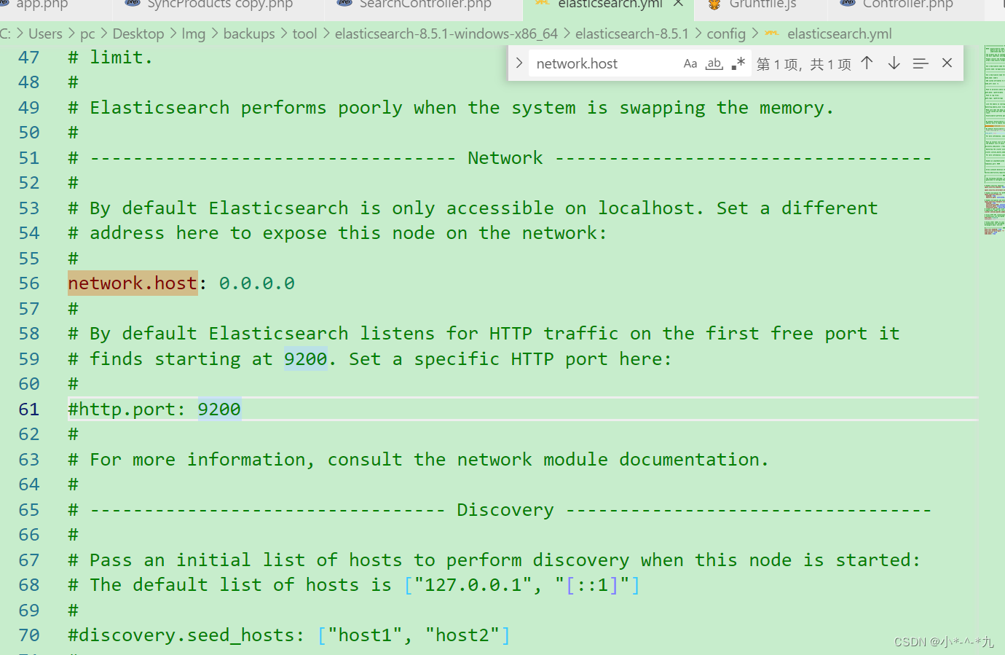Toggle Match Case in the find widget
The image size is (1005, 655).
[690, 63]
